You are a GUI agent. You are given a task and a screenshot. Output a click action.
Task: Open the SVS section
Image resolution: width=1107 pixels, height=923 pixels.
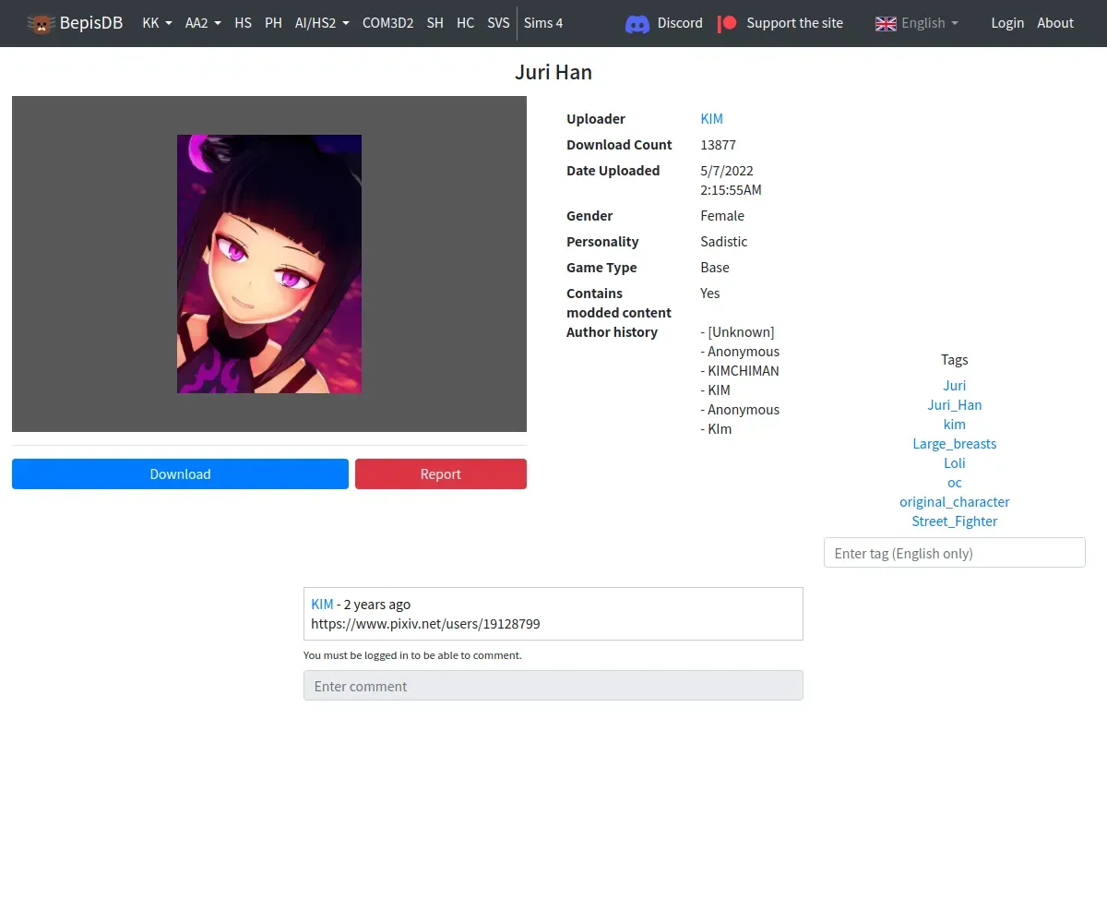pyautogui.click(x=498, y=23)
